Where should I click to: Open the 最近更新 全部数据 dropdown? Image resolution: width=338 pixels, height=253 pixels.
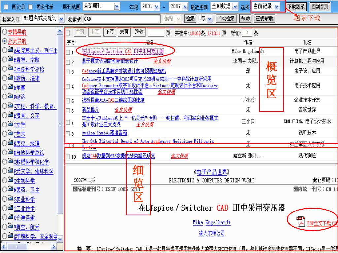[235, 7]
